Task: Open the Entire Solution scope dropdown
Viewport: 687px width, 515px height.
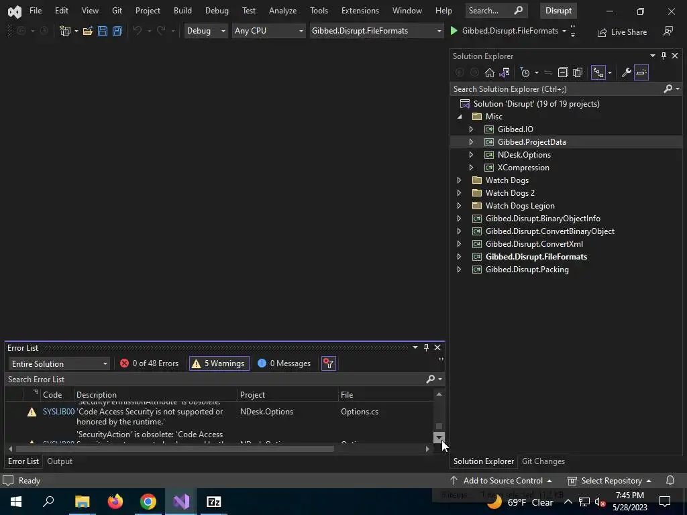Action: point(59,364)
